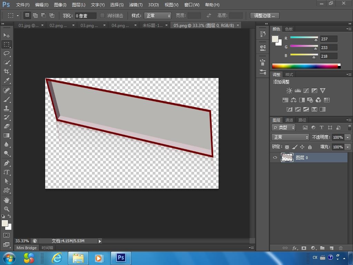Open the 样式 style dropdown

tap(158, 16)
